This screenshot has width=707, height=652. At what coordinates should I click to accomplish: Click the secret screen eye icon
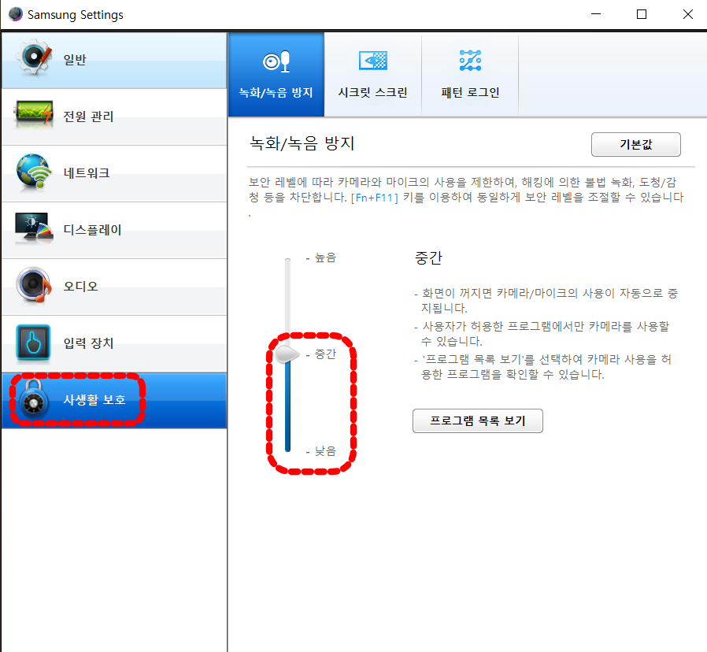(x=373, y=61)
